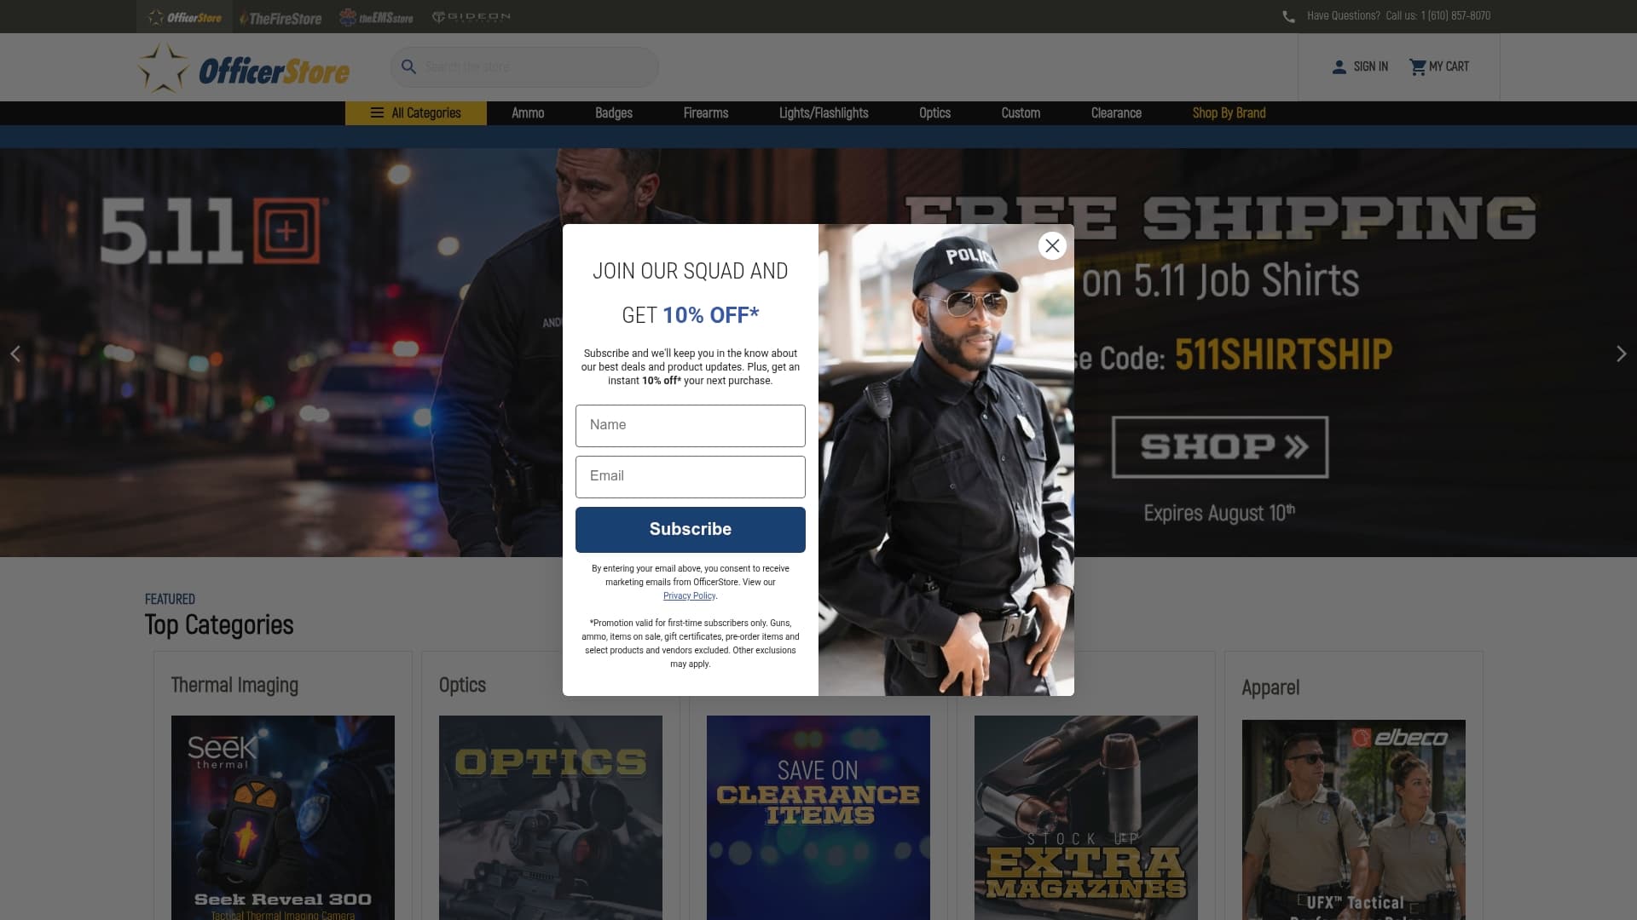Open Shop By Brand menu

(1229, 113)
